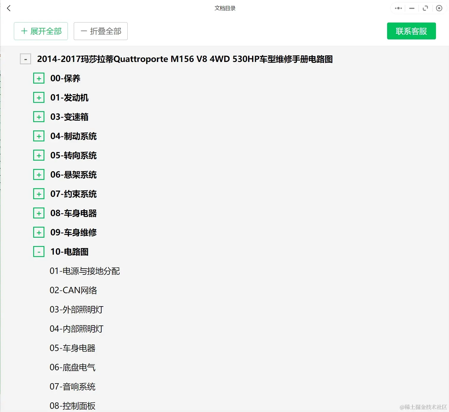Collapse the root 2014-2017玛莎拉蒂 node
This screenshot has height=412, width=449.
25,59
